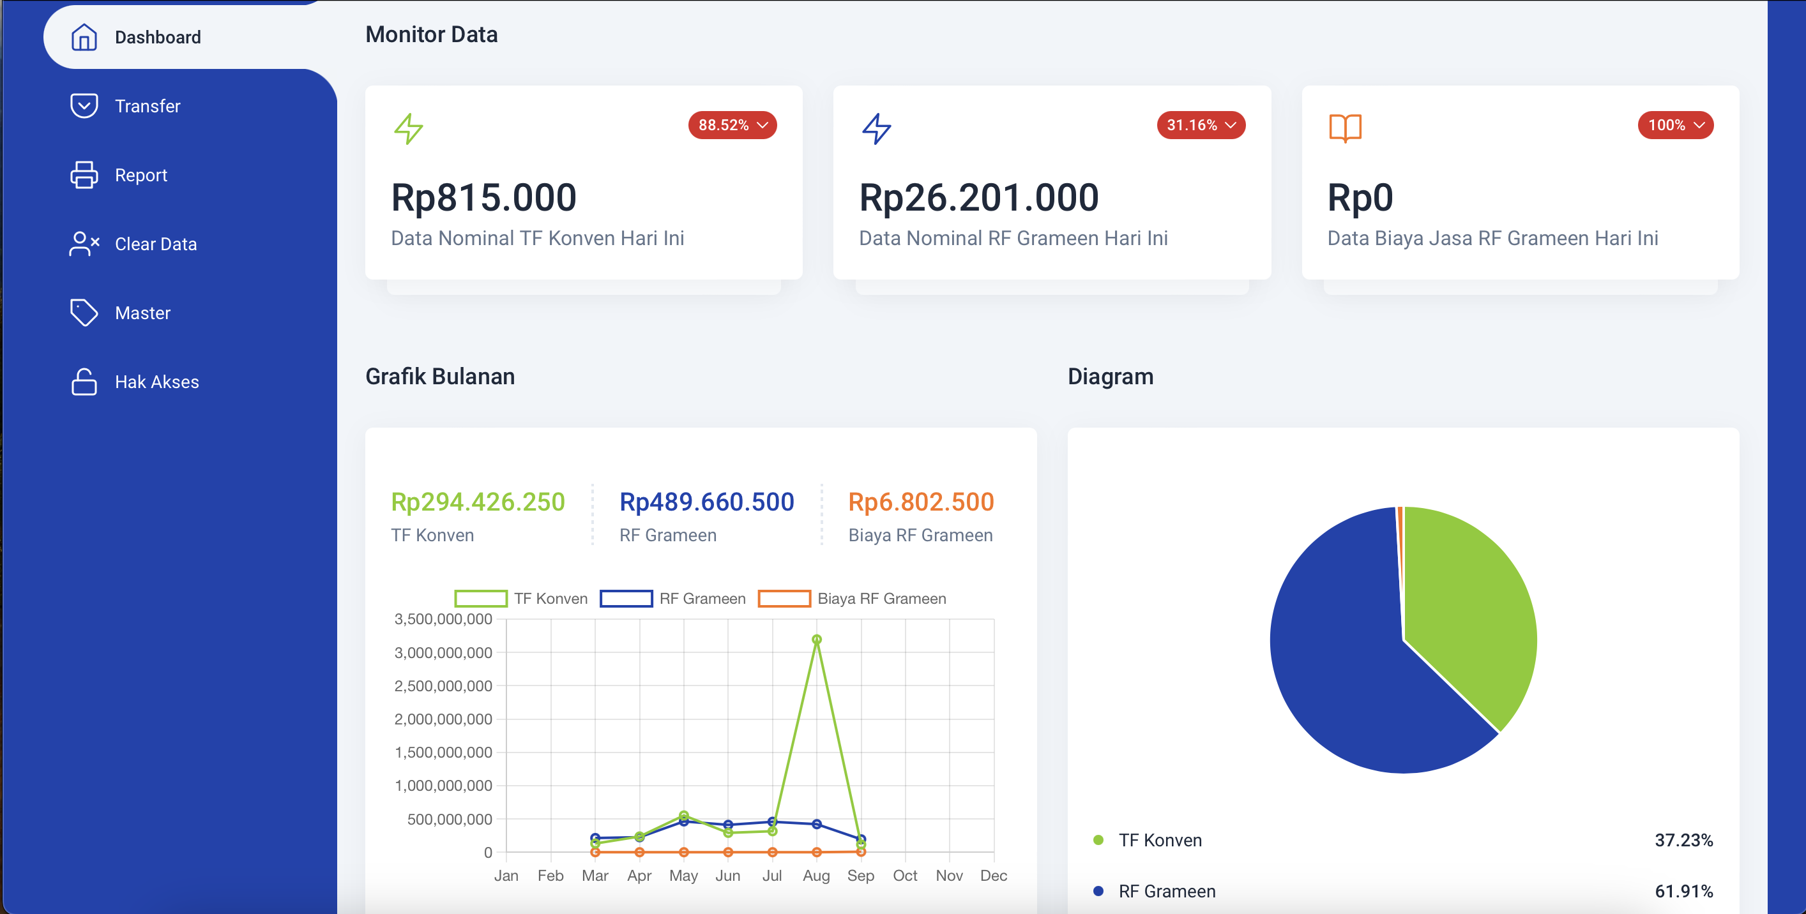Image resolution: width=1806 pixels, height=914 pixels.
Task: Click blue lightning icon on RF Grameen card
Action: point(876,128)
